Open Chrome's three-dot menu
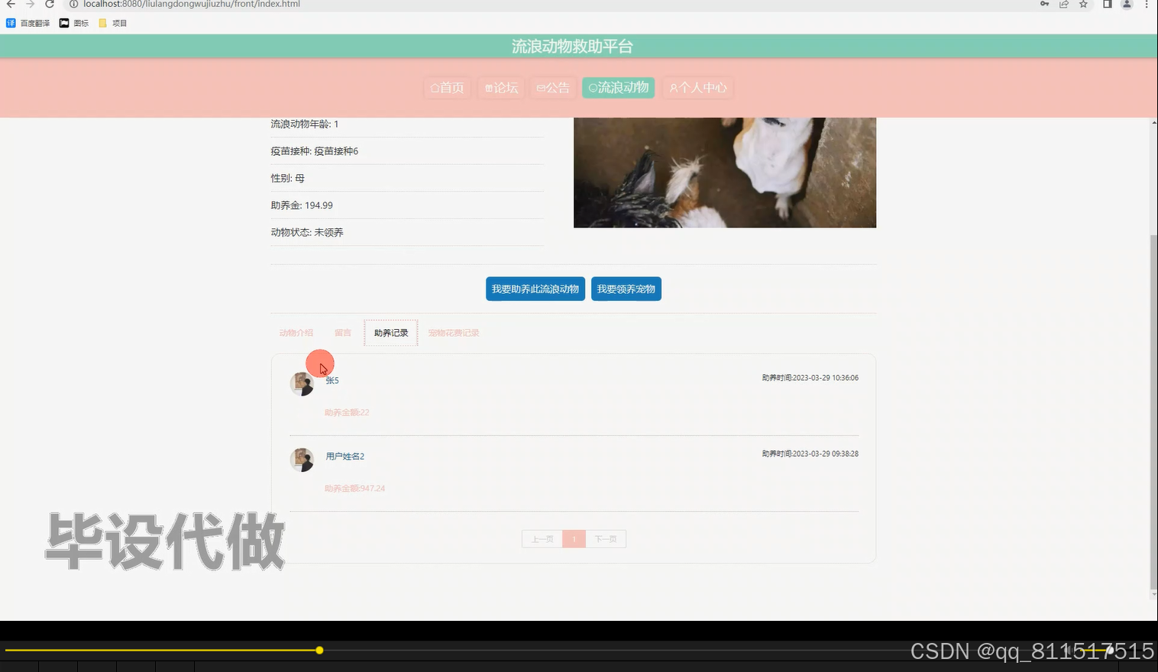This screenshot has width=1158, height=672. pyautogui.click(x=1148, y=5)
